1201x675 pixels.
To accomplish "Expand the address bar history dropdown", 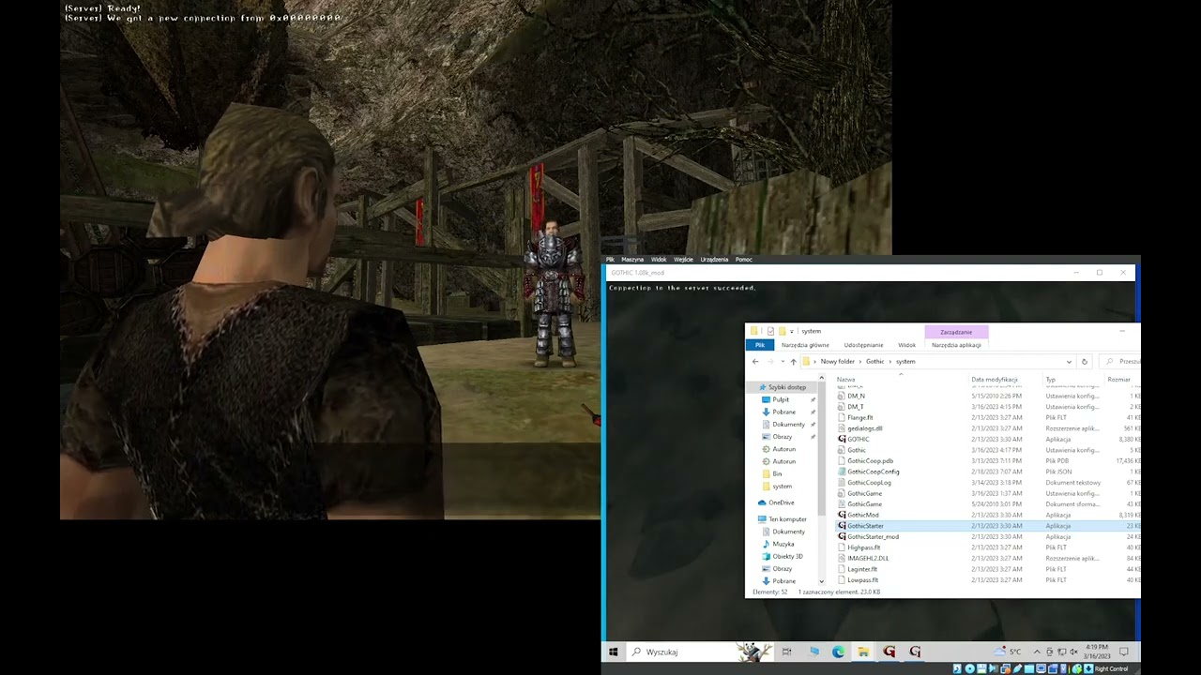I will [x=1069, y=361].
